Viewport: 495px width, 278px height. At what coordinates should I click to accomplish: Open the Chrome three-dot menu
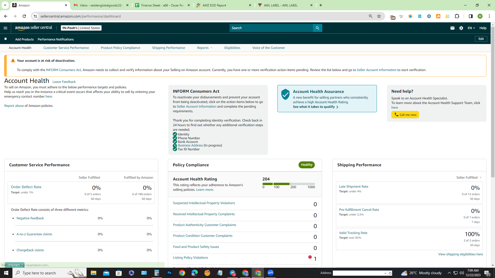point(489,16)
